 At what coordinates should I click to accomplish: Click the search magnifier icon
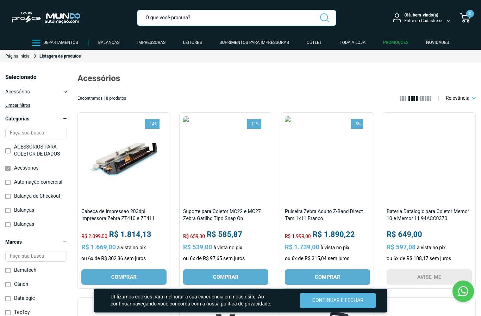324,18
